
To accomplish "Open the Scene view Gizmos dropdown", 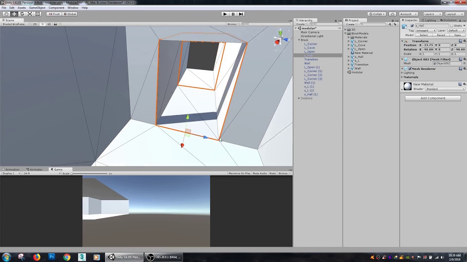I will 233,24.
